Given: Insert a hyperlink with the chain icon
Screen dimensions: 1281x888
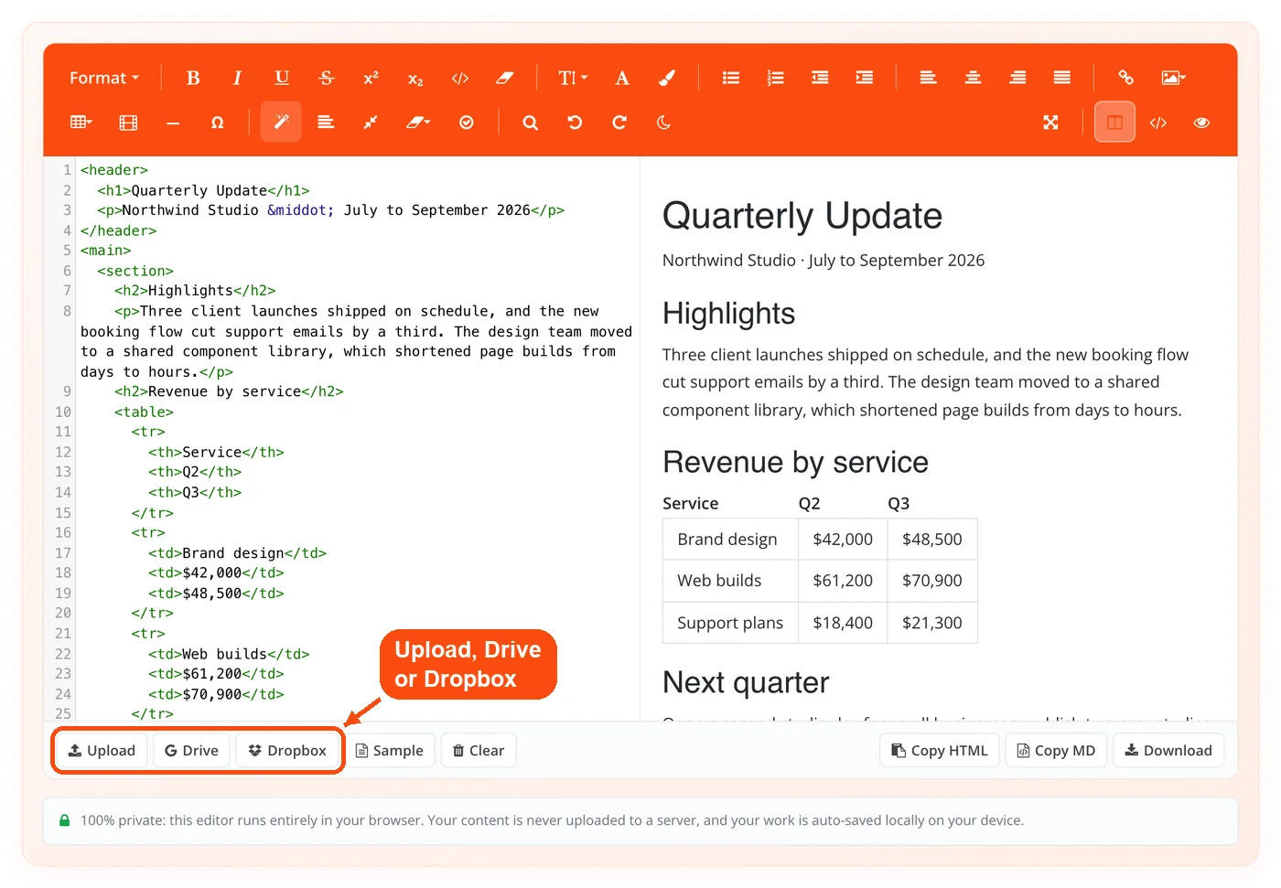Looking at the screenshot, I should [1126, 78].
